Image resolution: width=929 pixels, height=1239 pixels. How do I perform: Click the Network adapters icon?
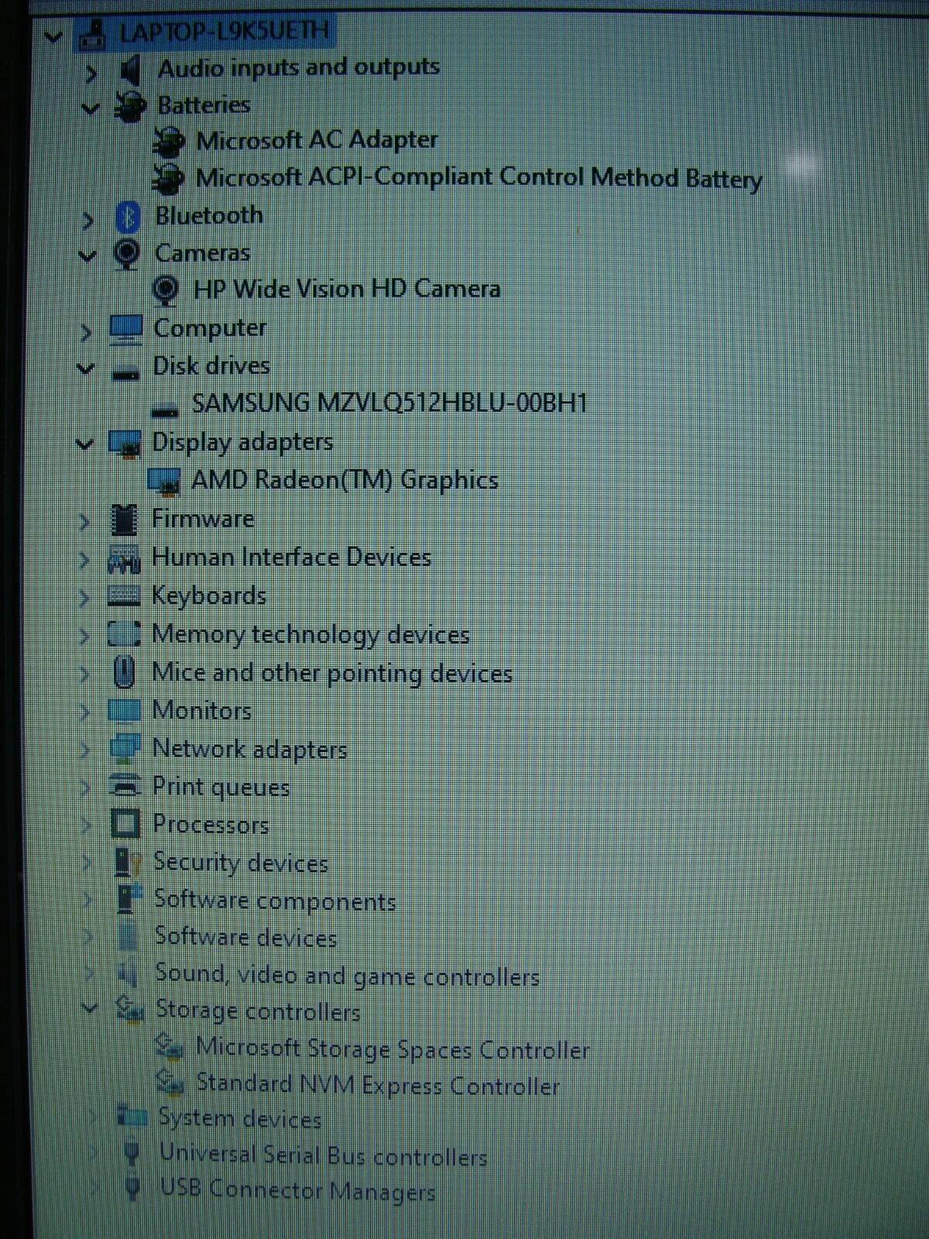(x=125, y=747)
